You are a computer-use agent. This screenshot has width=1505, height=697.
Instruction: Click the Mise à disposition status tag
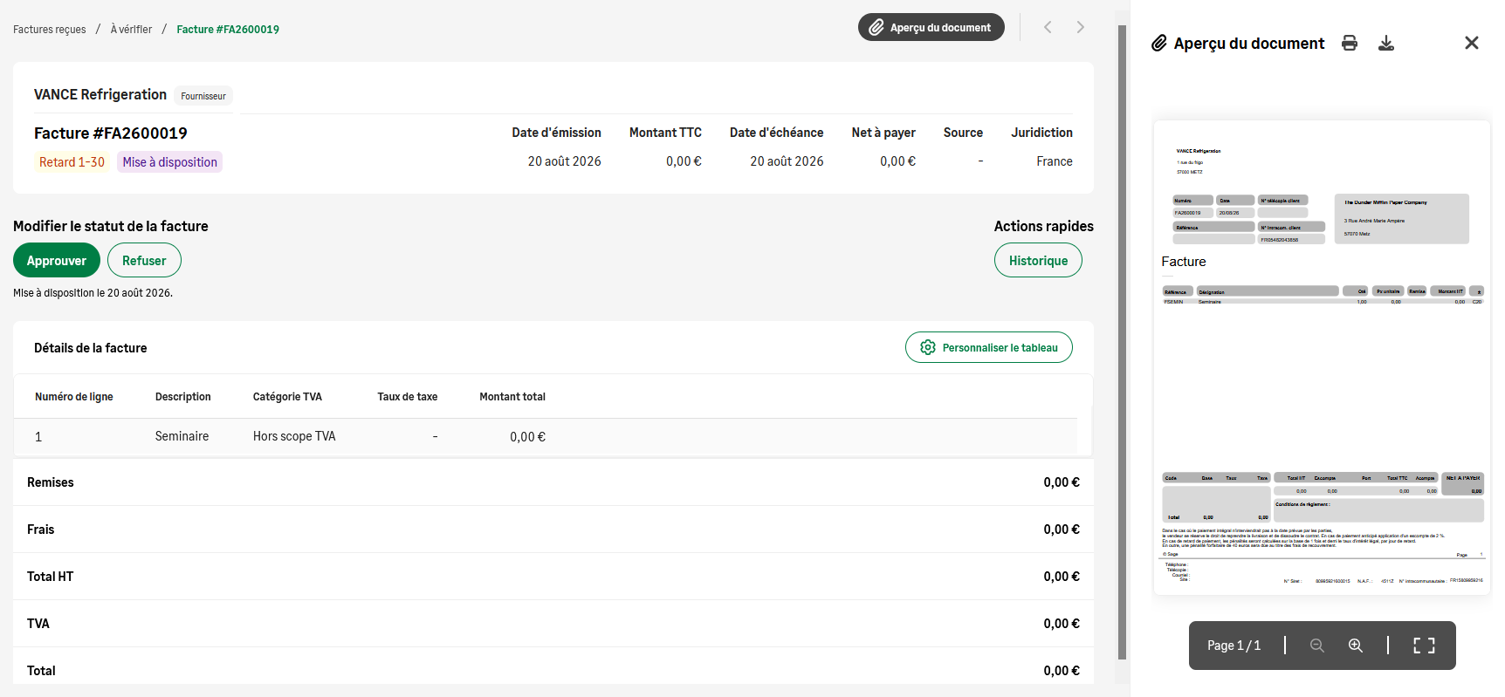coord(170,162)
